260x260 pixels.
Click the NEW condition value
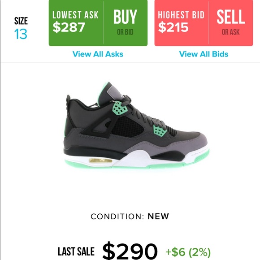click(158, 216)
